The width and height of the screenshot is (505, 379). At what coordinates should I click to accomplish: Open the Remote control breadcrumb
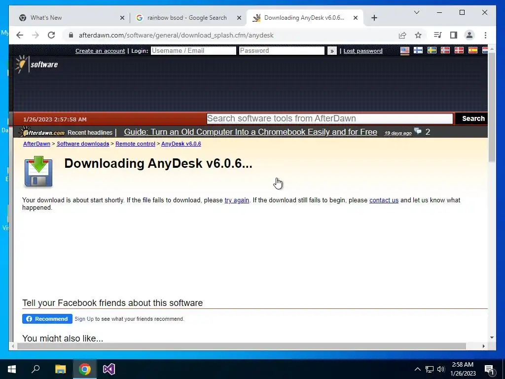click(135, 144)
